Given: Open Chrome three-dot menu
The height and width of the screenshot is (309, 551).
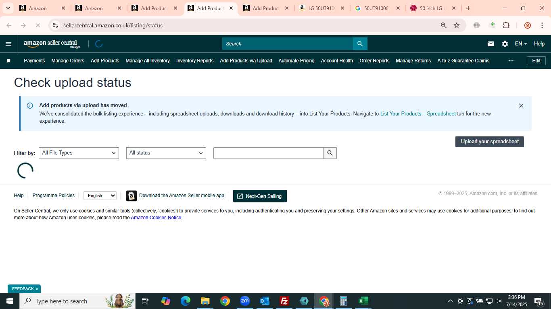Looking at the screenshot, I should pos(542,25).
